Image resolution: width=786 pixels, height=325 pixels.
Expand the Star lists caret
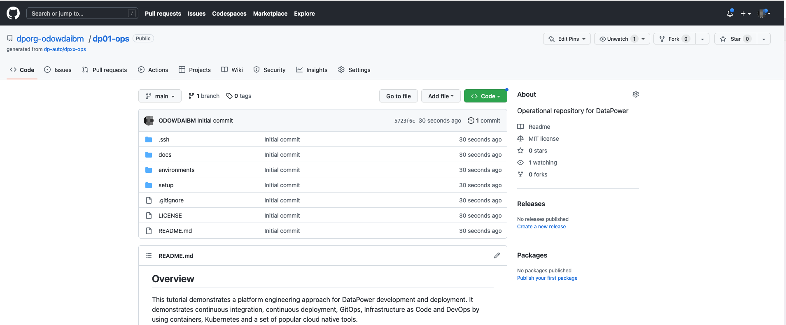tap(764, 39)
